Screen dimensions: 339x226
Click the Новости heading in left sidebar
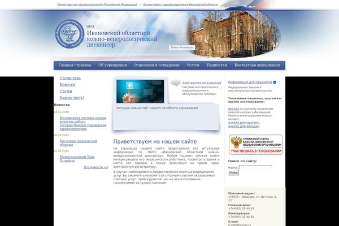[x=62, y=105]
